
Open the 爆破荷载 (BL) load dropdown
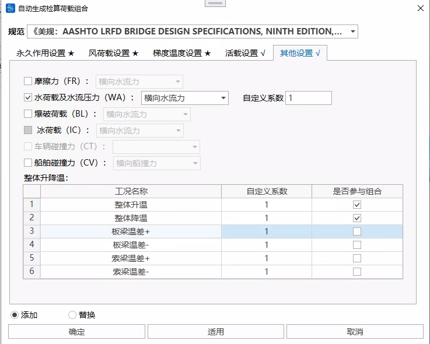click(146, 114)
